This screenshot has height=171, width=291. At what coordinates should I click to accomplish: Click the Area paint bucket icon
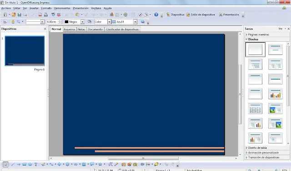click(x=90, y=22)
